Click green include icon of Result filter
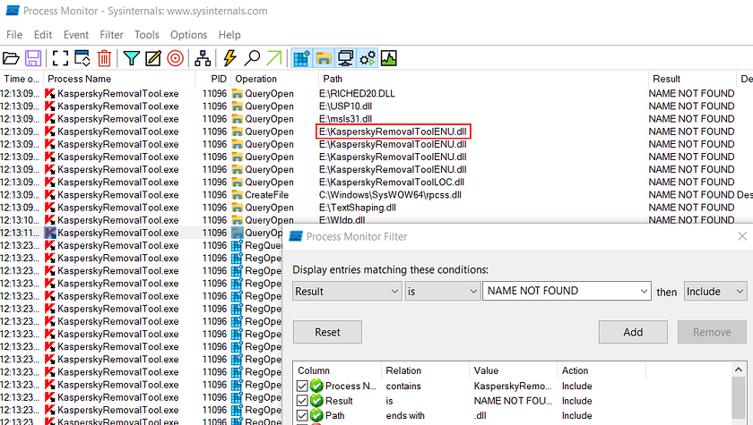 pyautogui.click(x=316, y=401)
